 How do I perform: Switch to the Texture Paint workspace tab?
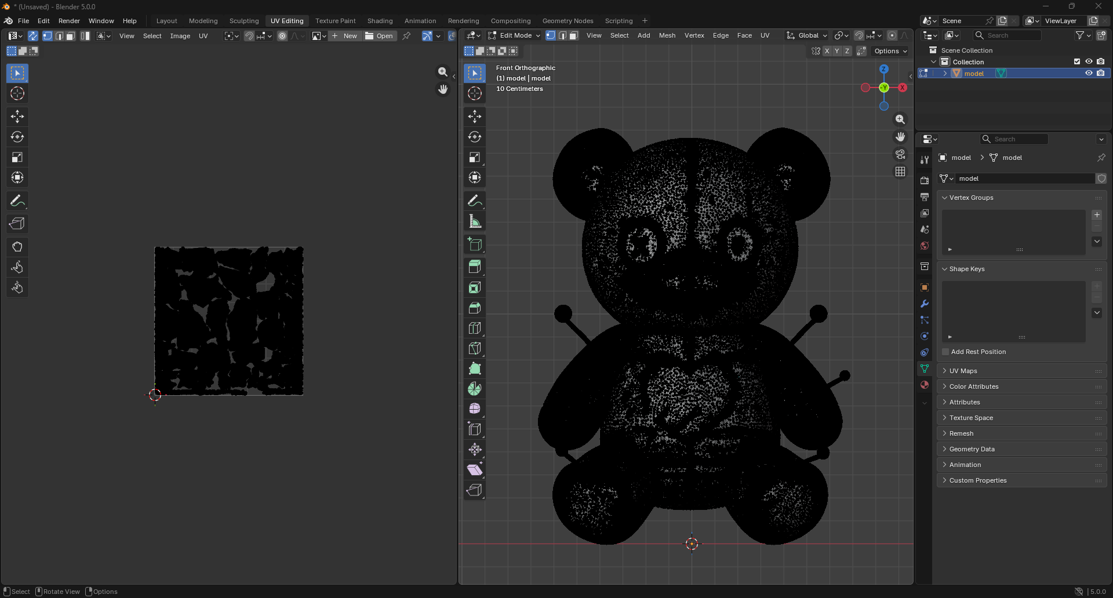click(x=335, y=21)
